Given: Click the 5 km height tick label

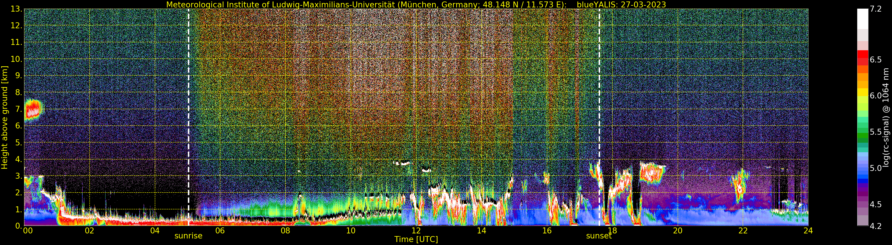Looking at the screenshot, I should [19, 143].
